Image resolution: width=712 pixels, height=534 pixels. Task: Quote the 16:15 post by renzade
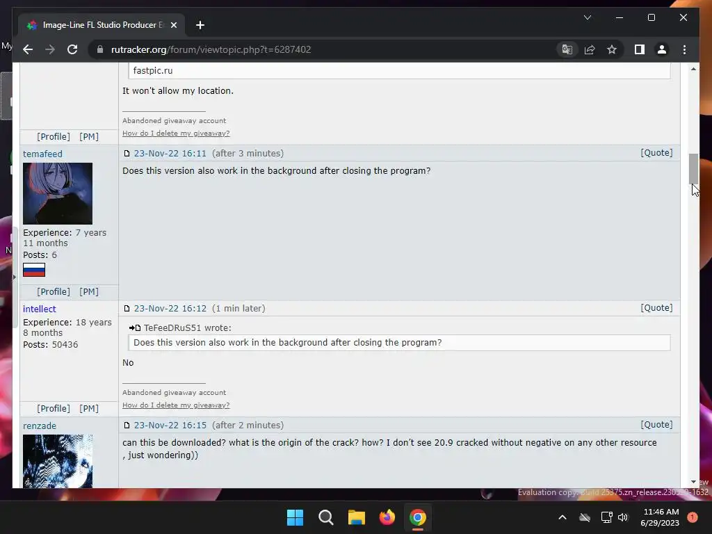click(x=656, y=425)
